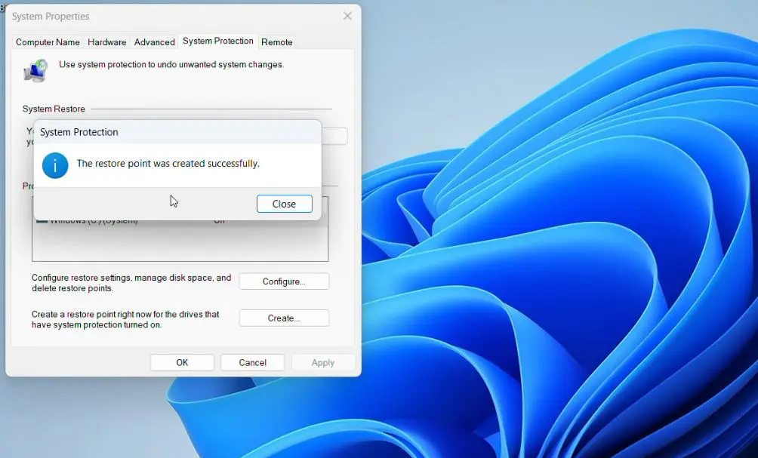Click inside the Protection Settings list area

click(x=181, y=241)
